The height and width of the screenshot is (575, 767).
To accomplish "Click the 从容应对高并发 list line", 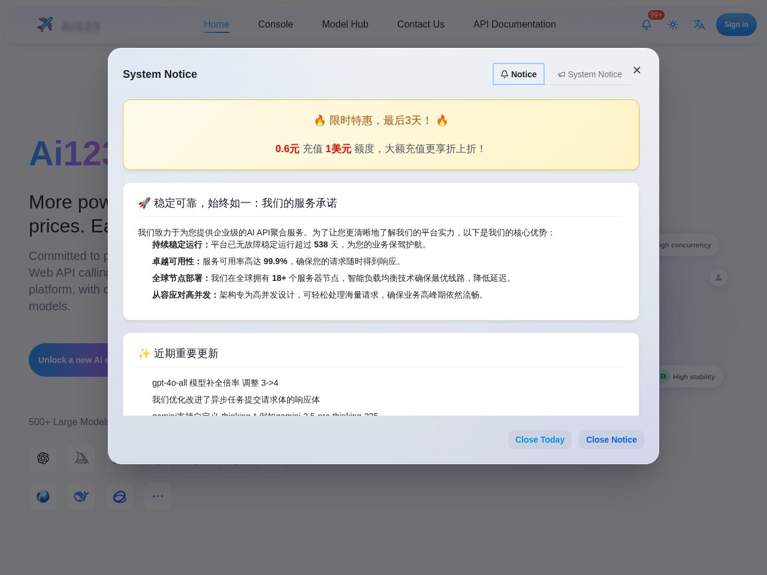I will click(x=321, y=295).
